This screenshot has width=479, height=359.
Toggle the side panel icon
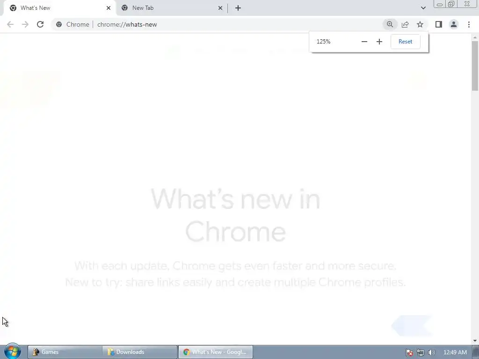[x=439, y=24]
